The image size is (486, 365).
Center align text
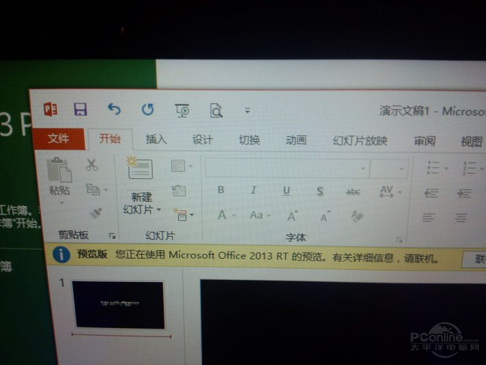tap(461, 218)
